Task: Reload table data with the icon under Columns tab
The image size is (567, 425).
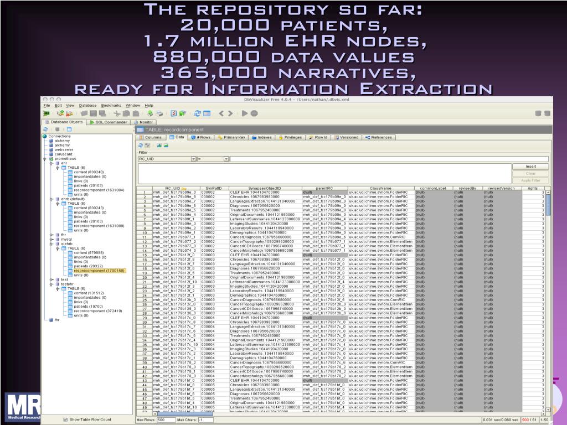Action: point(141,146)
